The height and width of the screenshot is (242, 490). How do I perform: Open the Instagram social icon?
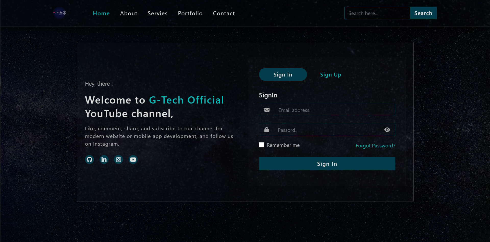coord(118,160)
